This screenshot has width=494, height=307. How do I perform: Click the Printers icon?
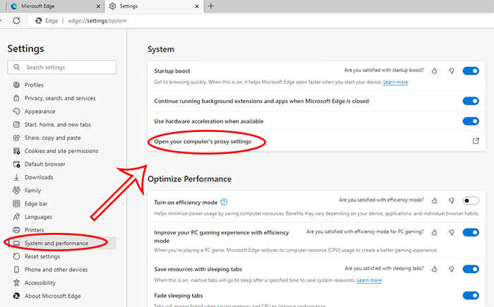[16, 230]
